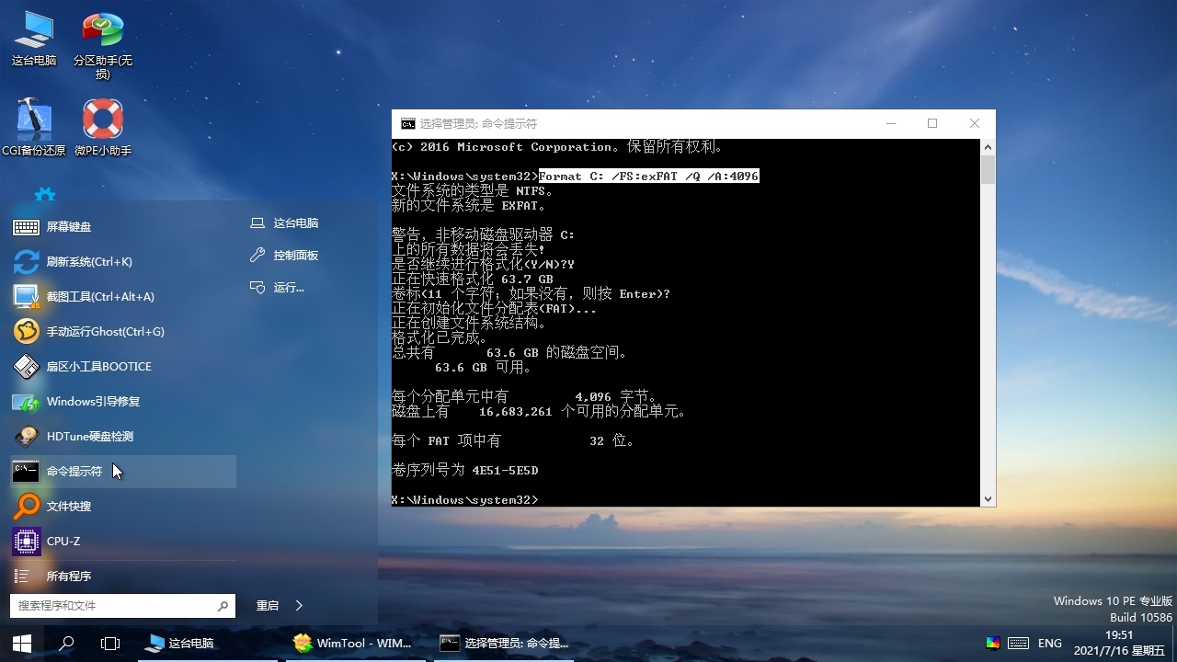Click scrollbar down arrow in command prompt
Image resolution: width=1177 pixels, height=662 pixels.
988,499
